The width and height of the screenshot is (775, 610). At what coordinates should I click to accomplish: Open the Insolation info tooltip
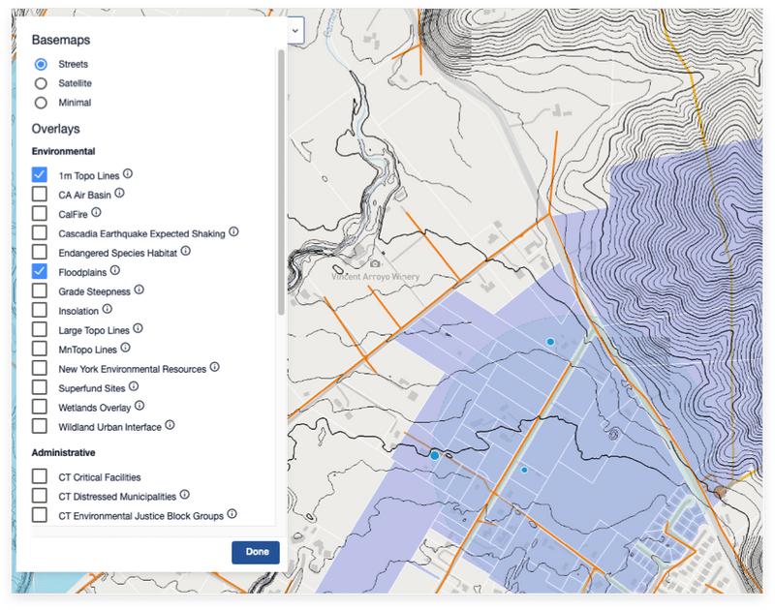tap(107, 309)
